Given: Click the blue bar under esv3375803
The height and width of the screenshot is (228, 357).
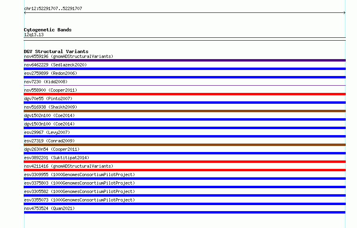Looking at the screenshot, I should click(x=185, y=187).
